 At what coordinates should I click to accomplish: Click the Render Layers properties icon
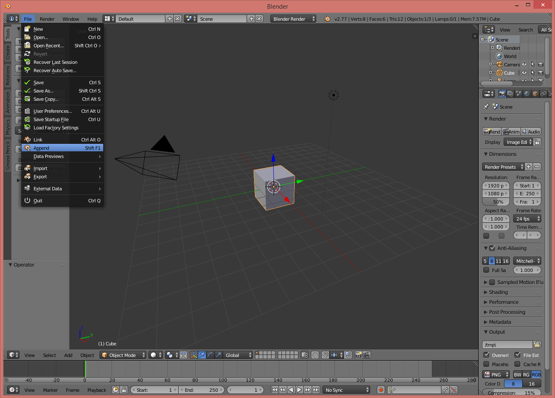(510, 94)
